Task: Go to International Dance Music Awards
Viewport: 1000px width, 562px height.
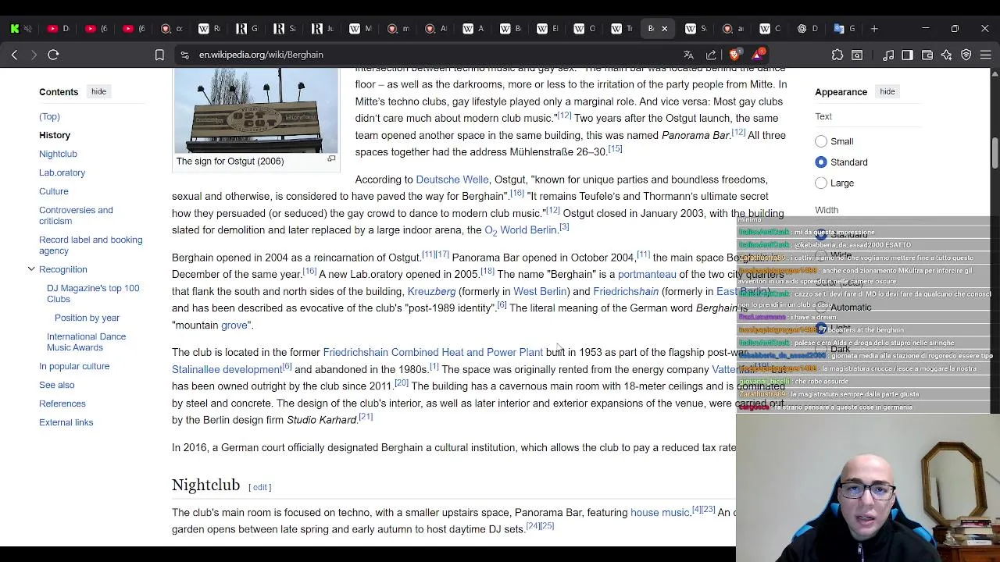Action: [86, 342]
